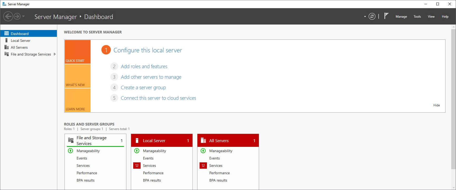Click Local Server tile header icon
This screenshot has width=456, height=190.
pyautogui.click(x=137, y=141)
